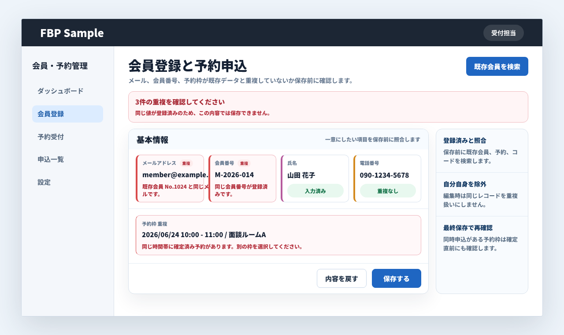Click the 重複 badge beside 会員番号
The width and height of the screenshot is (564, 335).
(x=244, y=163)
